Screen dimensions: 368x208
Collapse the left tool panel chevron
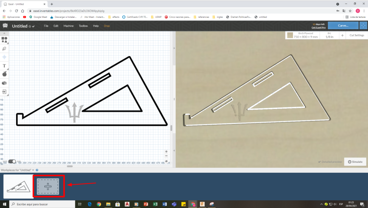click(4, 33)
